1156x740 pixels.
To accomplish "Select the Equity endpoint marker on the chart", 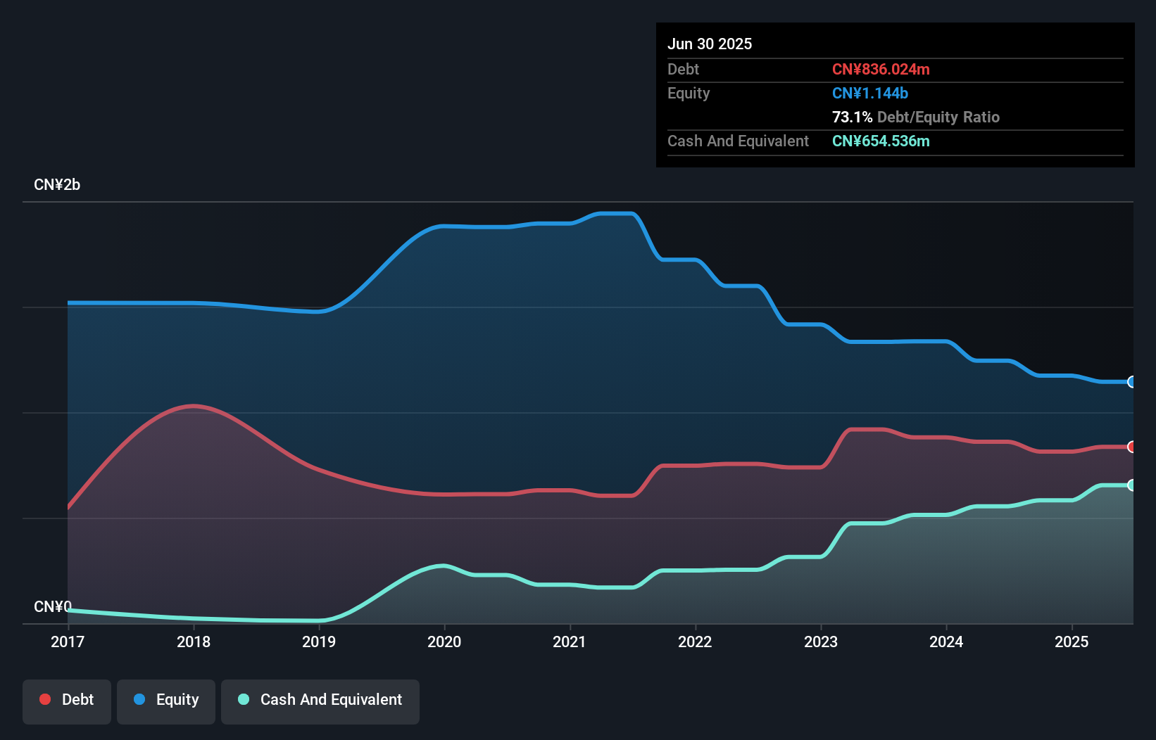I will tap(1131, 382).
